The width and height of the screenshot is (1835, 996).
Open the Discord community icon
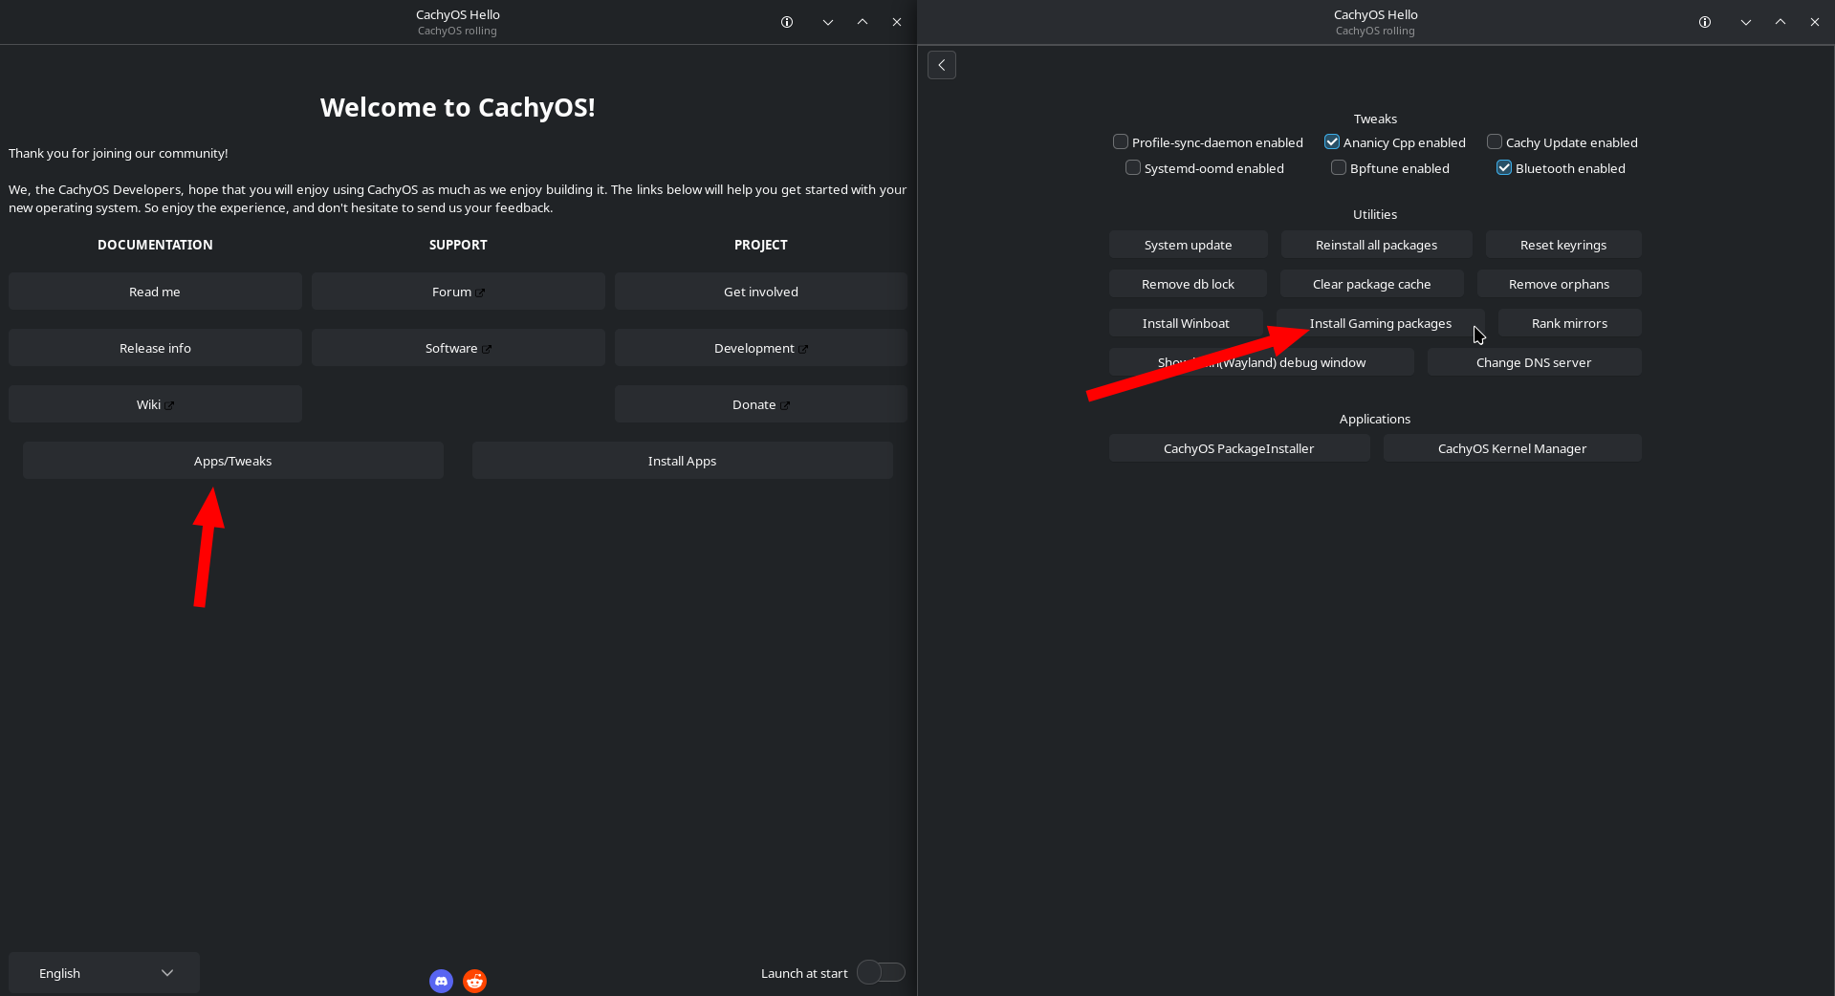pyautogui.click(x=441, y=981)
